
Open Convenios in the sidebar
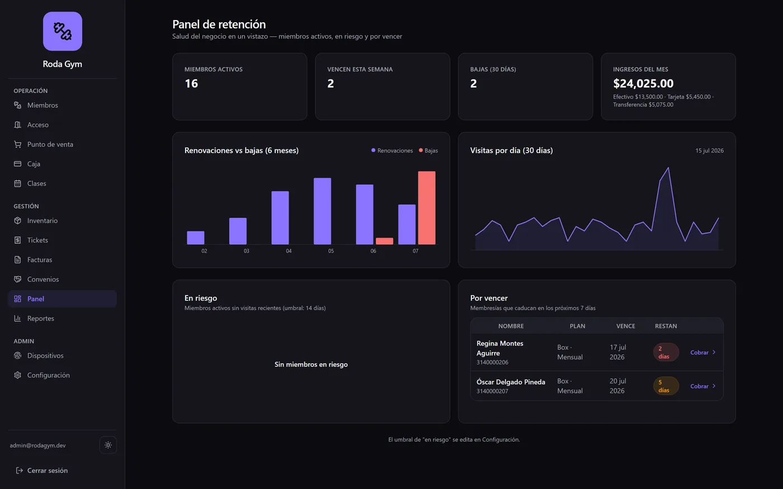click(x=63, y=279)
